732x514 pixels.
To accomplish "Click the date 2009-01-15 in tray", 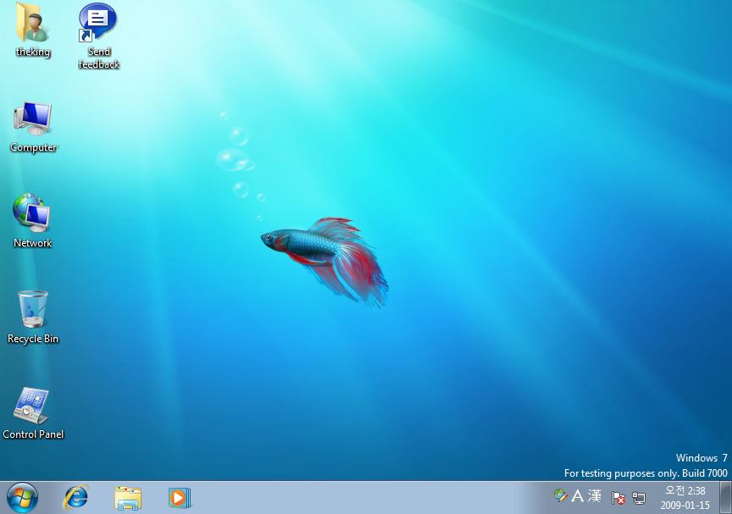I will 685,506.
